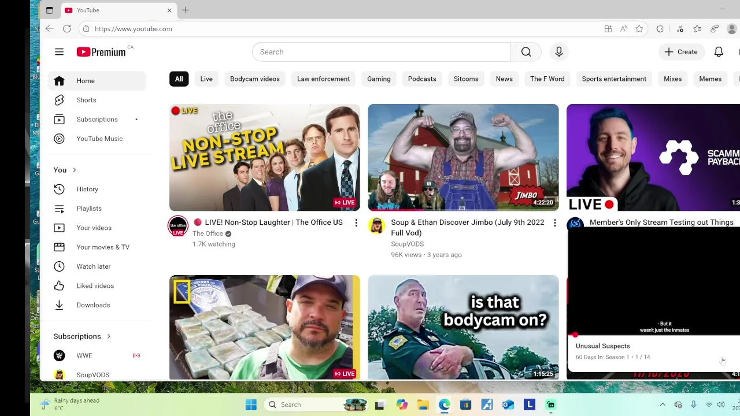Open SoupVODS subscription in sidebar
This screenshot has width=740, height=416.
97,374
